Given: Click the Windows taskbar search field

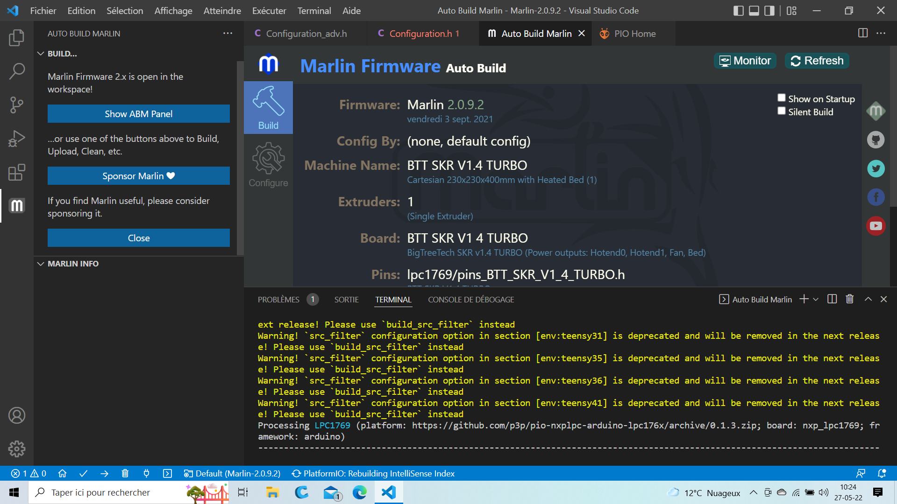Looking at the screenshot, I should [x=107, y=492].
